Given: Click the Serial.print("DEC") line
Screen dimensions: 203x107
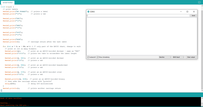Looking at the screenshot, I should click(x=13, y=19).
